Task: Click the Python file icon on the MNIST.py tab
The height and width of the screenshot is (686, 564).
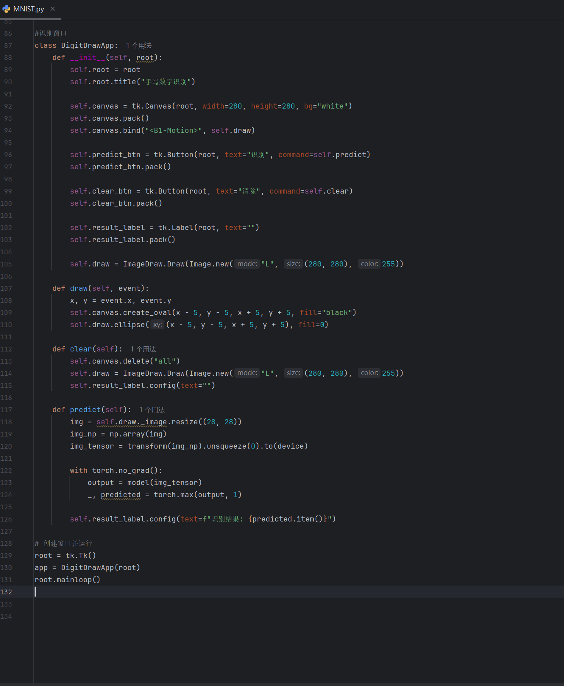Action: 6,9
